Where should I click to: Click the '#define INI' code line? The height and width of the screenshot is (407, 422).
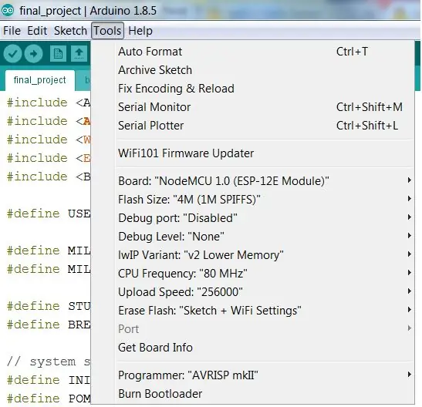point(49,380)
